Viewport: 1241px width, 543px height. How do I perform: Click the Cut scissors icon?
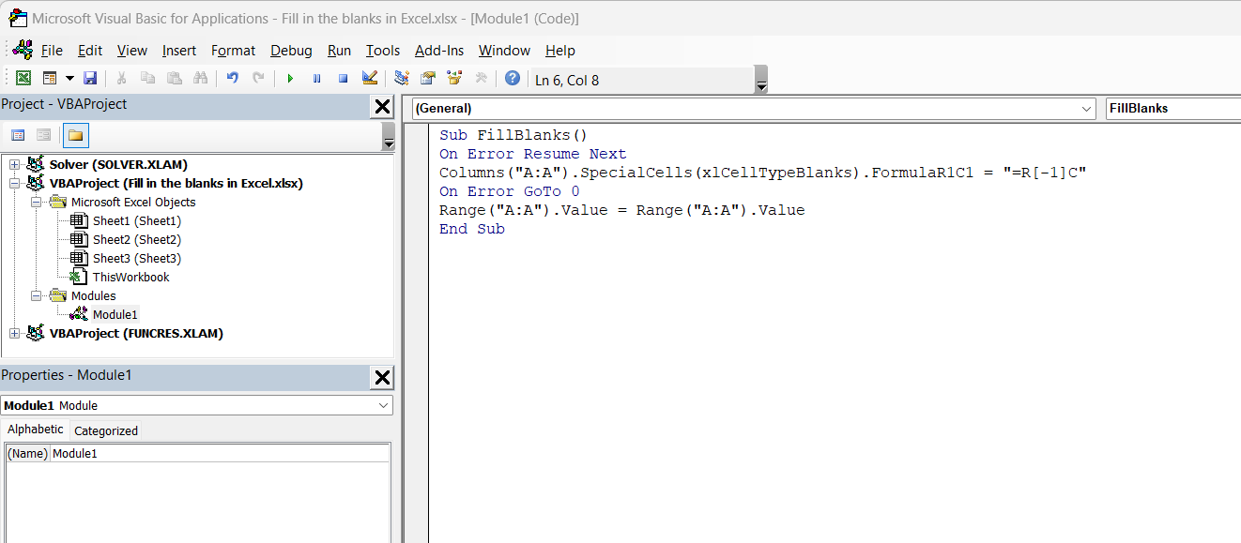click(x=121, y=79)
